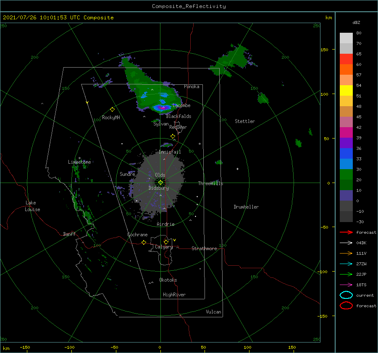Click the red forecast arrow legend icon

point(346,232)
